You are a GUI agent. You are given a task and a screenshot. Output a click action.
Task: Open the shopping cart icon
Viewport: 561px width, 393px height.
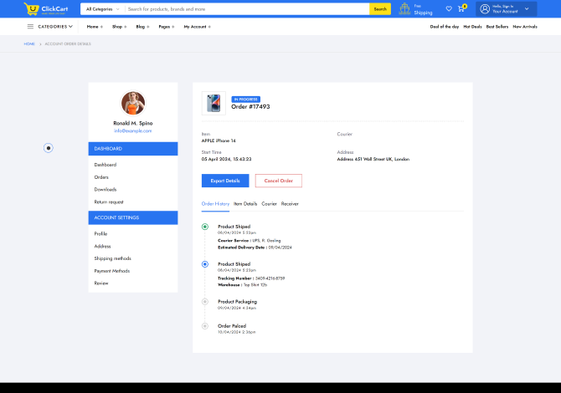click(x=461, y=9)
